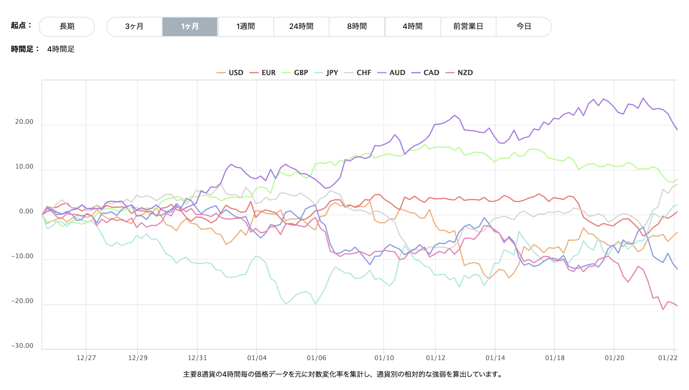Toggle NZD series in chart legend
Viewport: 689px width, 390px height.
(459, 73)
